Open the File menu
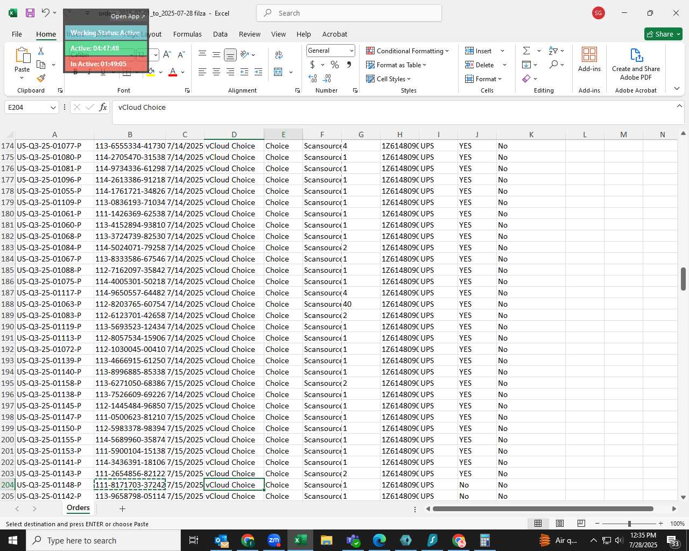The width and height of the screenshot is (689, 551). coord(17,34)
